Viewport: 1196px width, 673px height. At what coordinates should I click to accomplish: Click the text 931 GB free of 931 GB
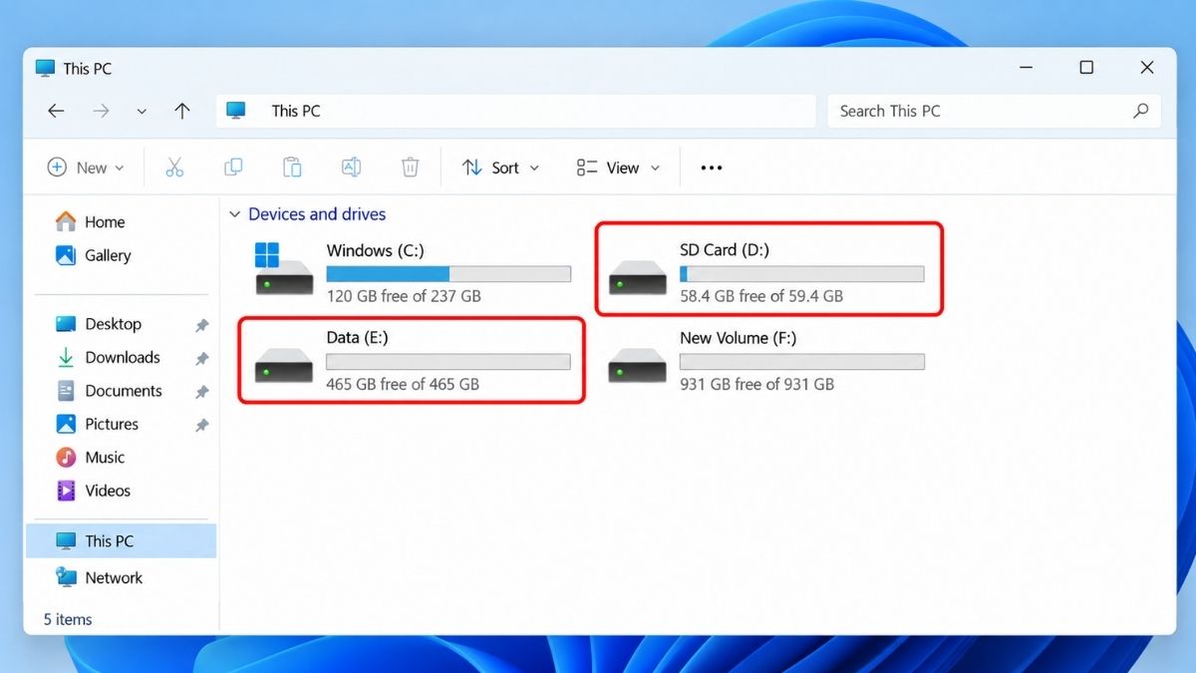(x=756, y=384)
